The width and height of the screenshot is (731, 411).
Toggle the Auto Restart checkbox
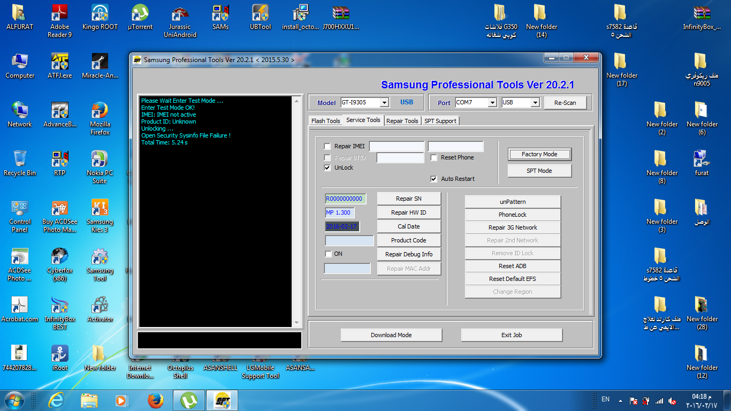(x=434, y=179)
